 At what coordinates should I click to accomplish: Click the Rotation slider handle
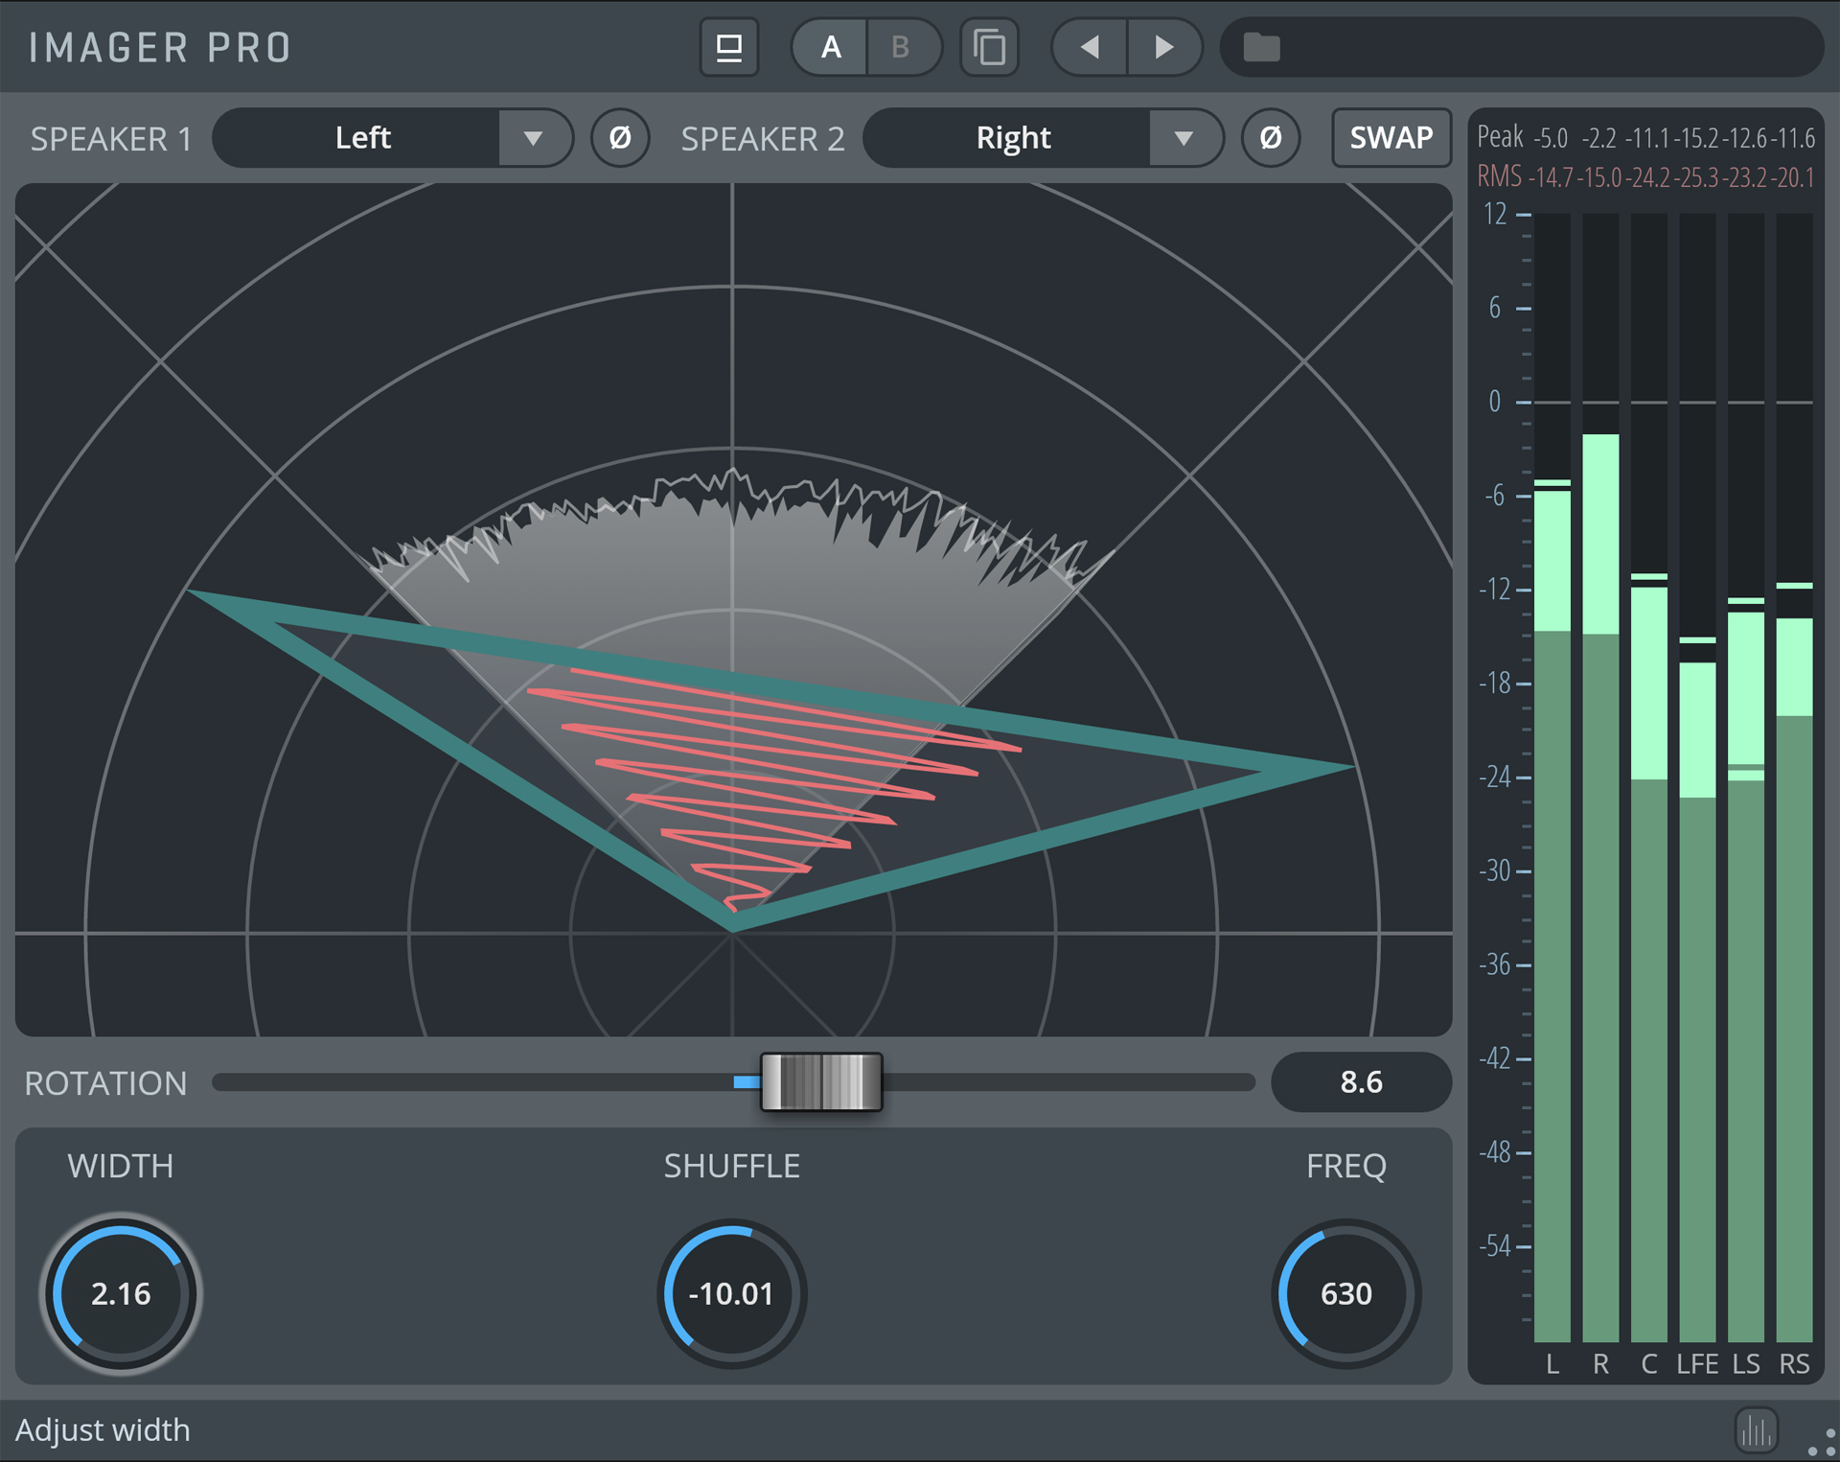point(821,1081)
